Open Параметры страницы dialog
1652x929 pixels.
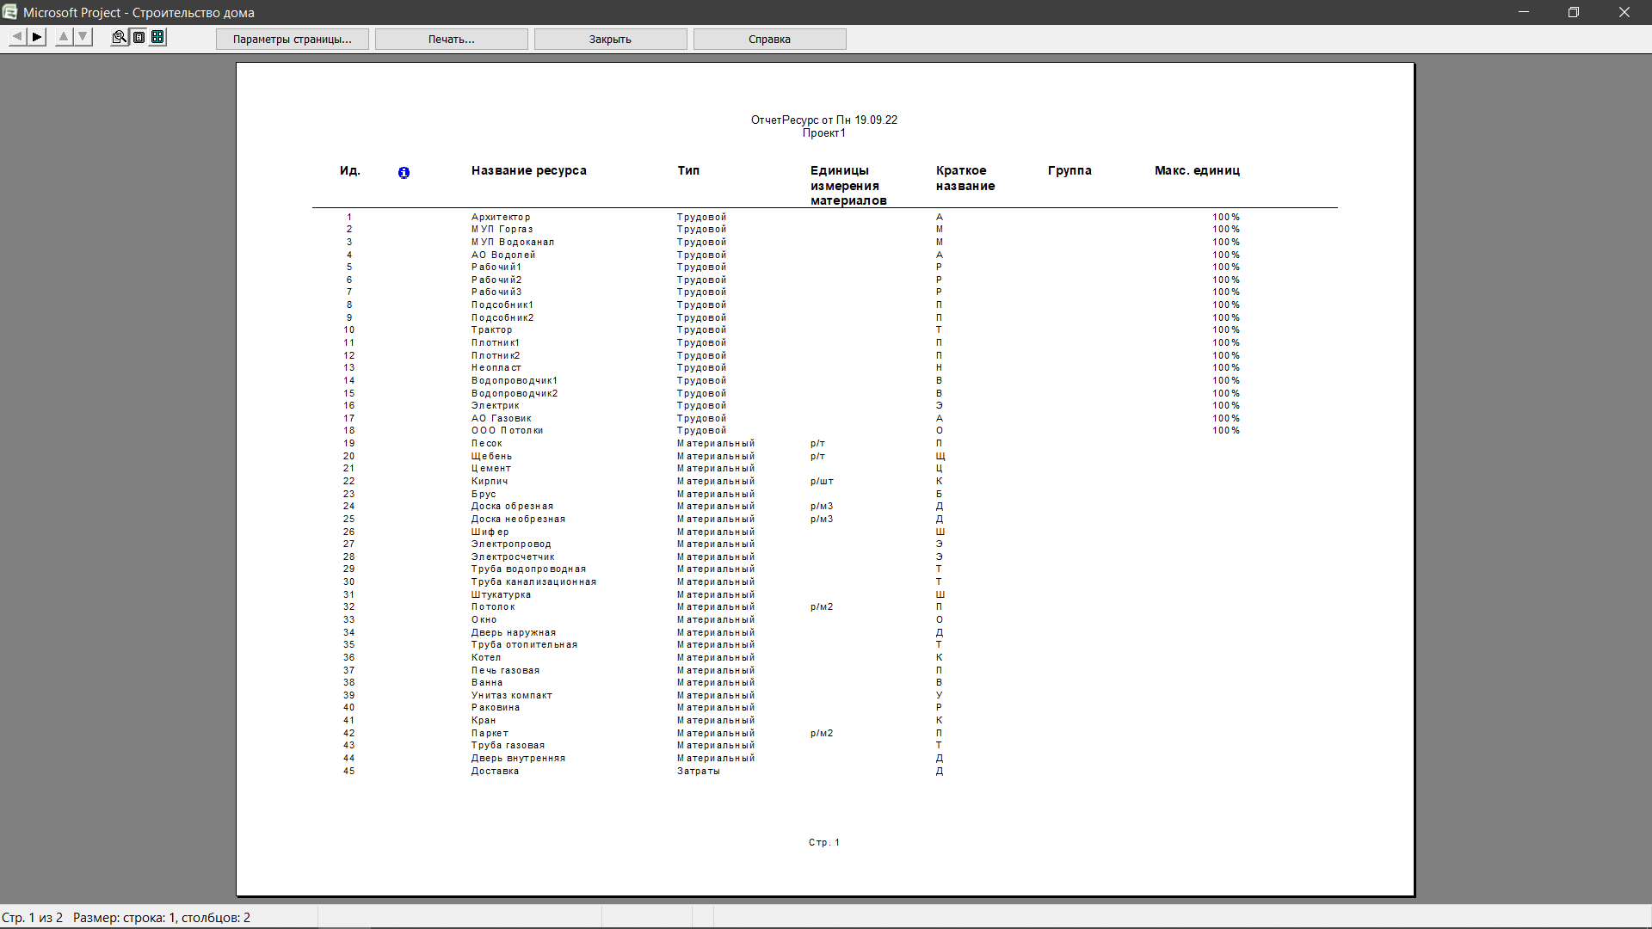(x=293, y=40)
